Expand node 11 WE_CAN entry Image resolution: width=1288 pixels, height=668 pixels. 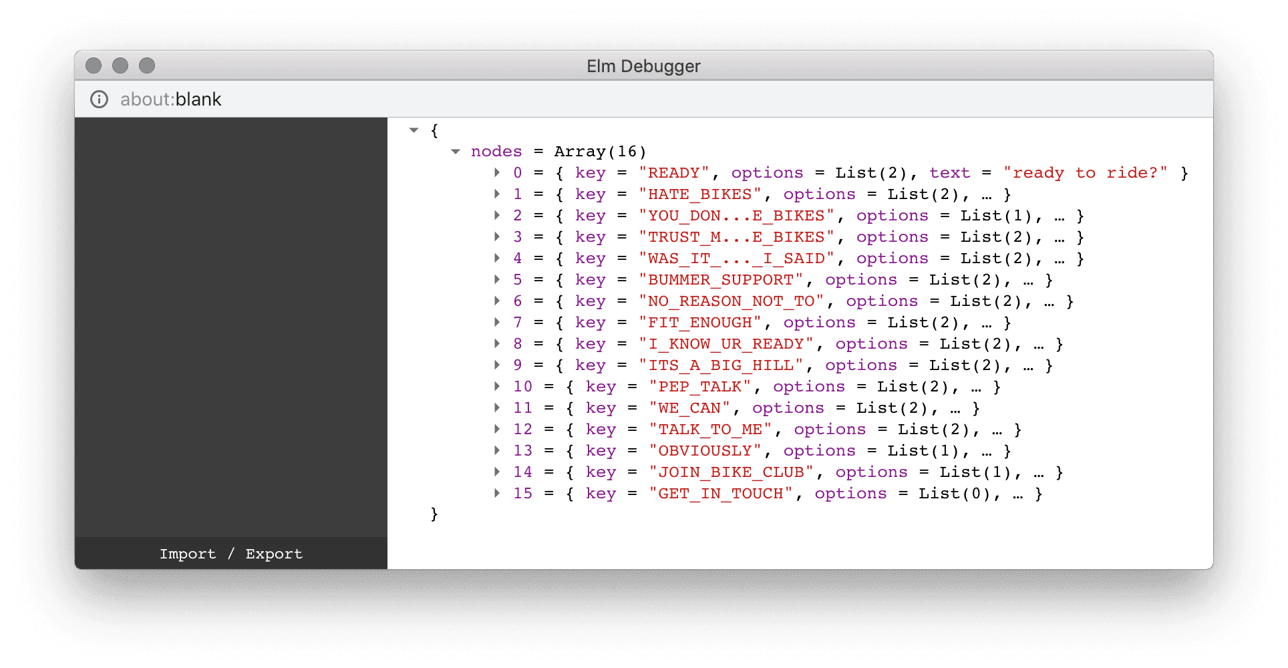click(497, 408)
